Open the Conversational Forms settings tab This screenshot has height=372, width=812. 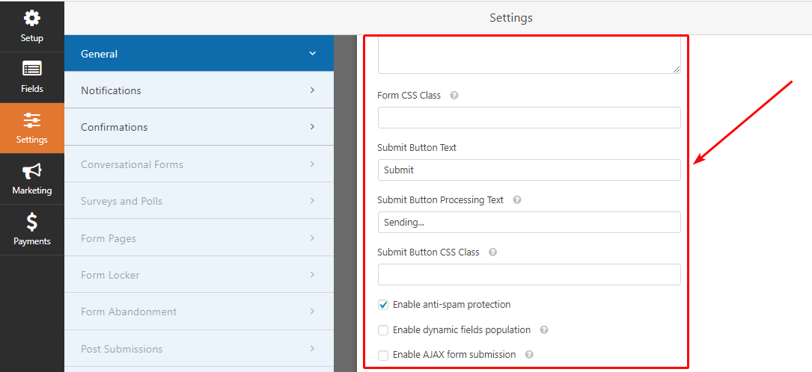coord(132,164)
